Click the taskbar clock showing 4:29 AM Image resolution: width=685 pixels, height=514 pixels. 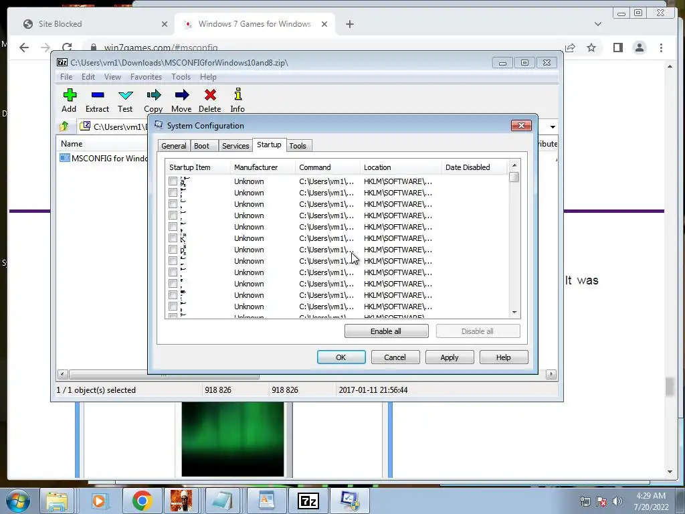(x=651, y=501)
